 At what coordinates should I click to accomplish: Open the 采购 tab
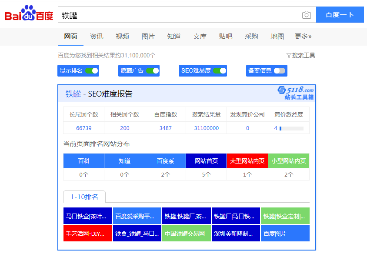[x=251, y=37]
